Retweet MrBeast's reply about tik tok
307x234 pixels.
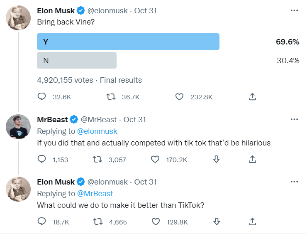pyautogui.click(x=97, y=159)
